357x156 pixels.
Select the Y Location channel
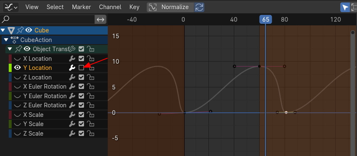pyautogui.click(x=37, y=68)
